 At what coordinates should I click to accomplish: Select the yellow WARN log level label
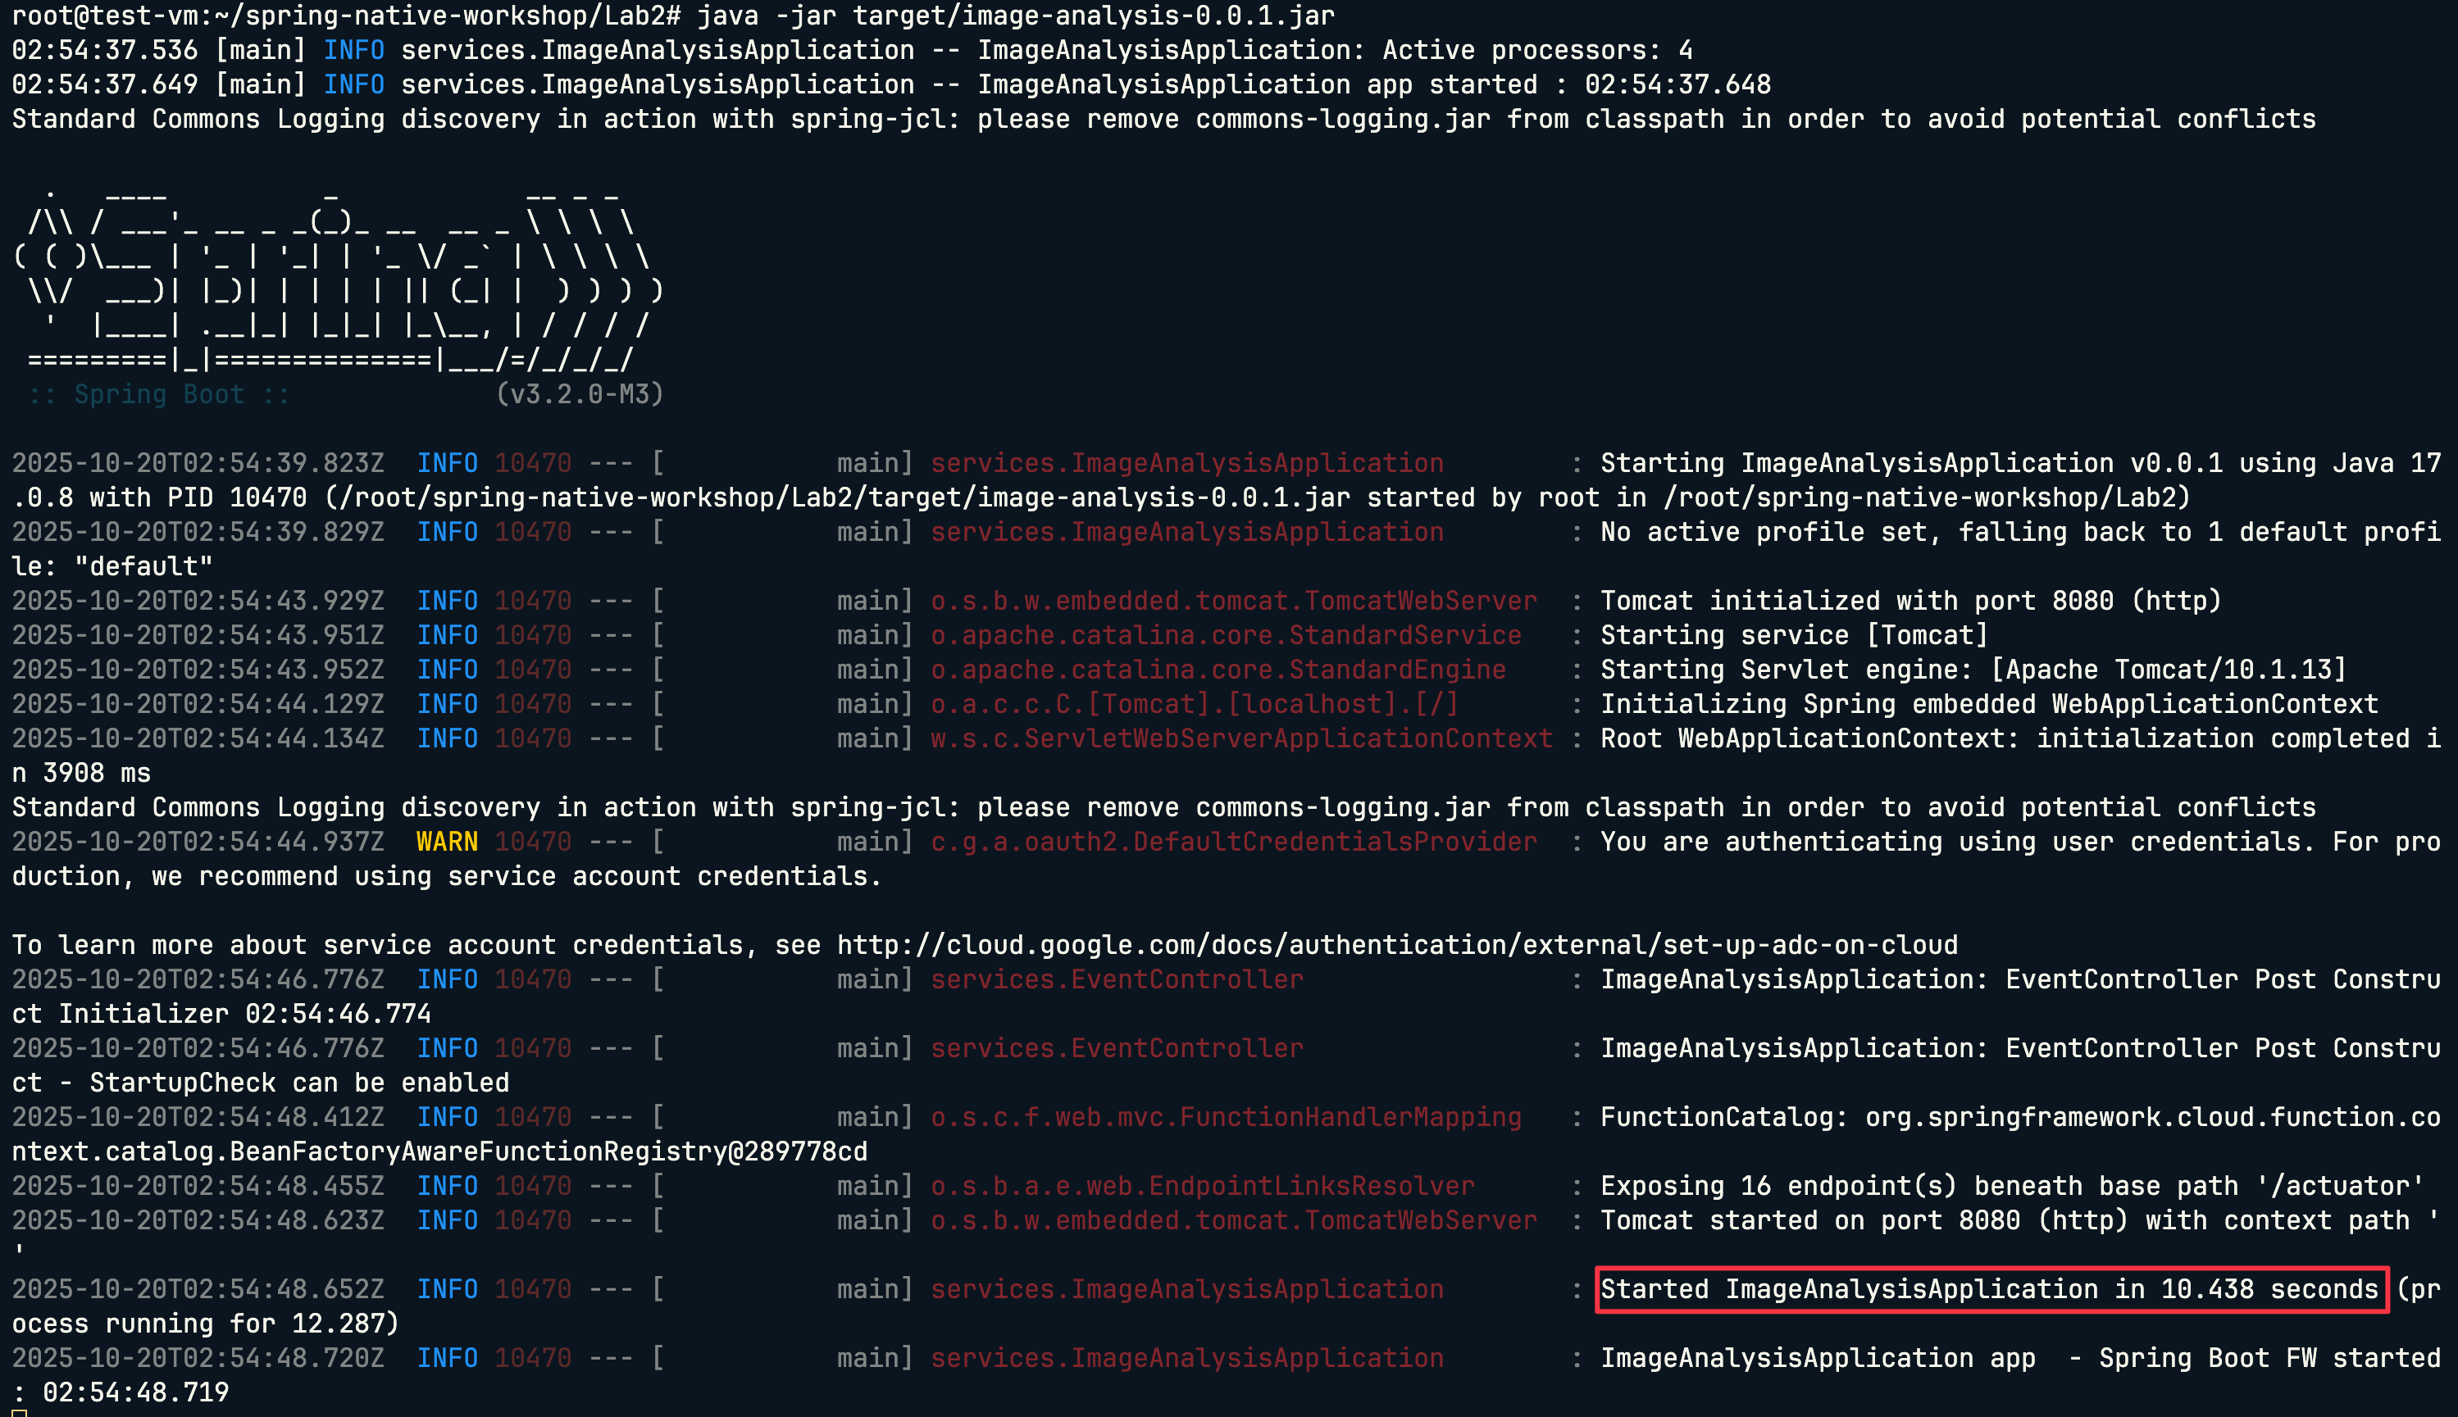(x=447, y=842)
